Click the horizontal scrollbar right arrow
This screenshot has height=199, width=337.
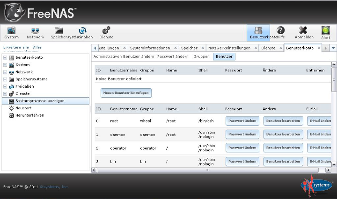328,170
